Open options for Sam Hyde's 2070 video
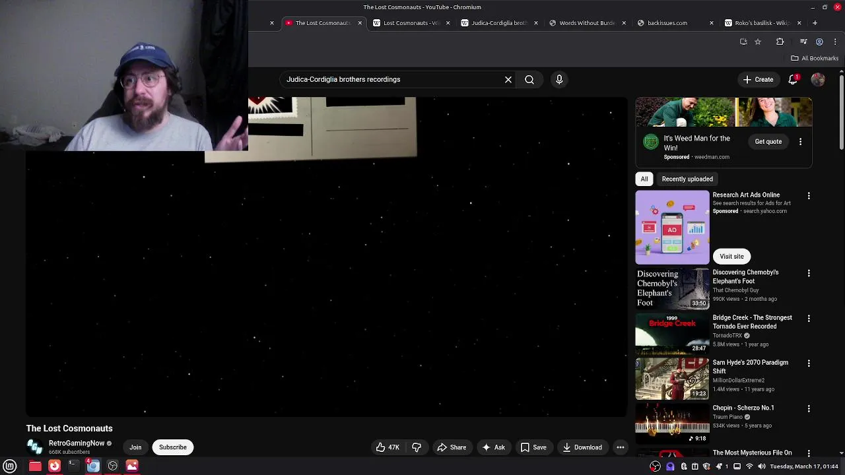The image size is (845, 475). [809, 363]
